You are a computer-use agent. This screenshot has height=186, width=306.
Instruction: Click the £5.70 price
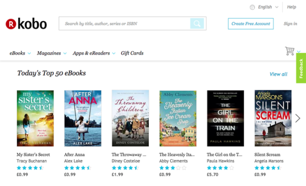(x=213, y=174)
